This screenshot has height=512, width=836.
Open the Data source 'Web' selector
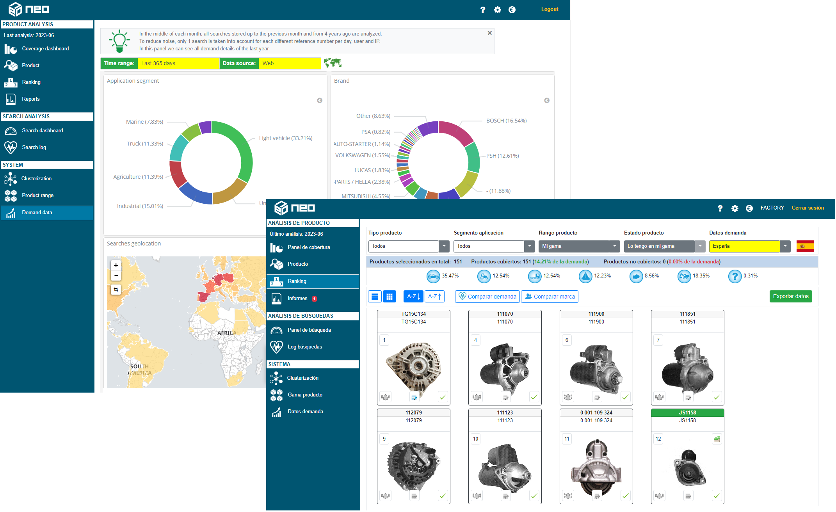pyautogui.click(x=290, y=64)
